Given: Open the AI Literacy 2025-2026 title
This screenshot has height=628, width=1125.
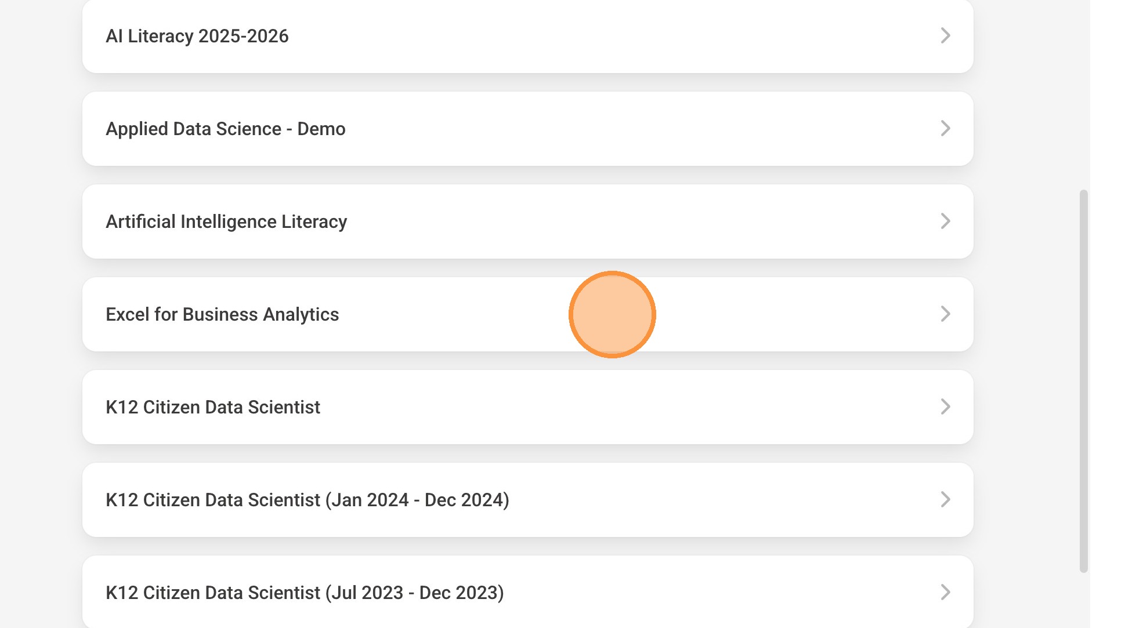Looking at the screenshot, I should 197,36.
